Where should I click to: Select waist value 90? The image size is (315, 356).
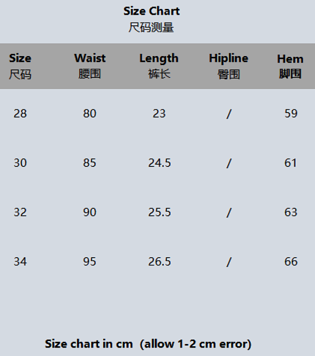point(89,212)
